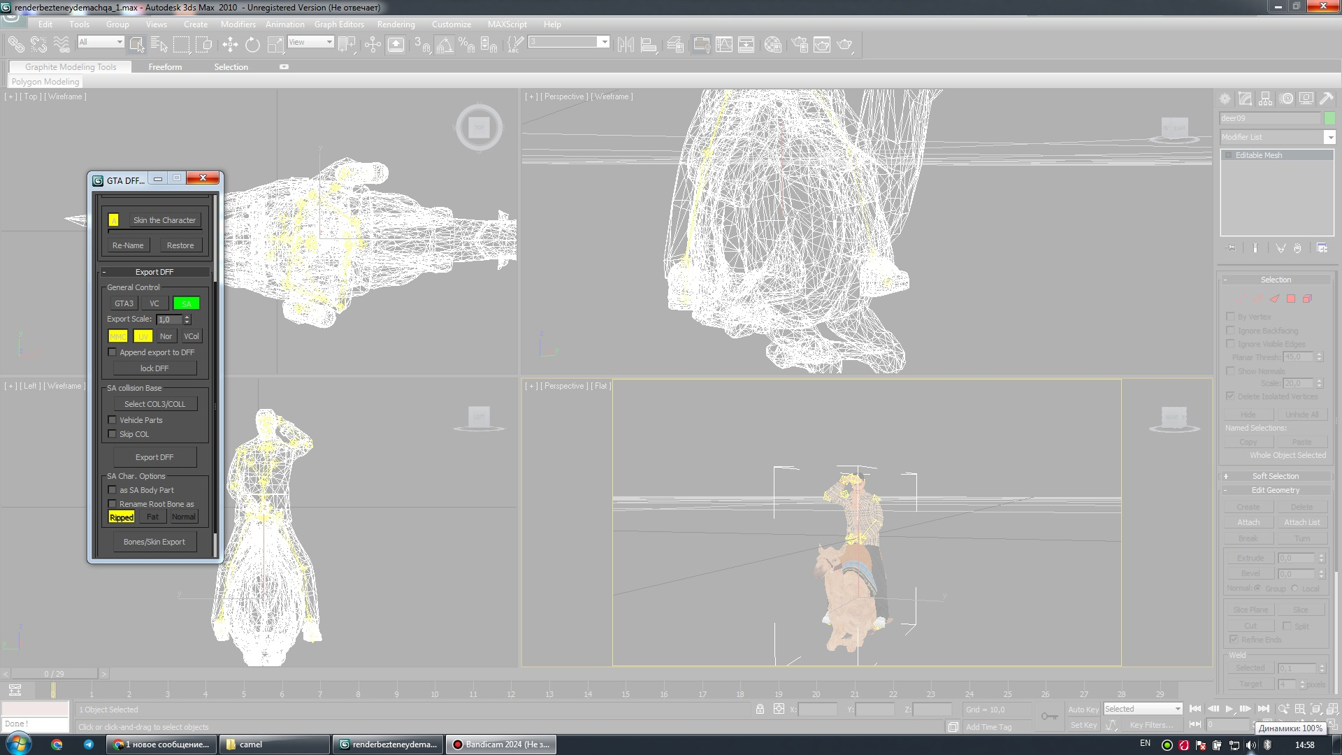Click the Mirror tool icon

tap(626, 45)
